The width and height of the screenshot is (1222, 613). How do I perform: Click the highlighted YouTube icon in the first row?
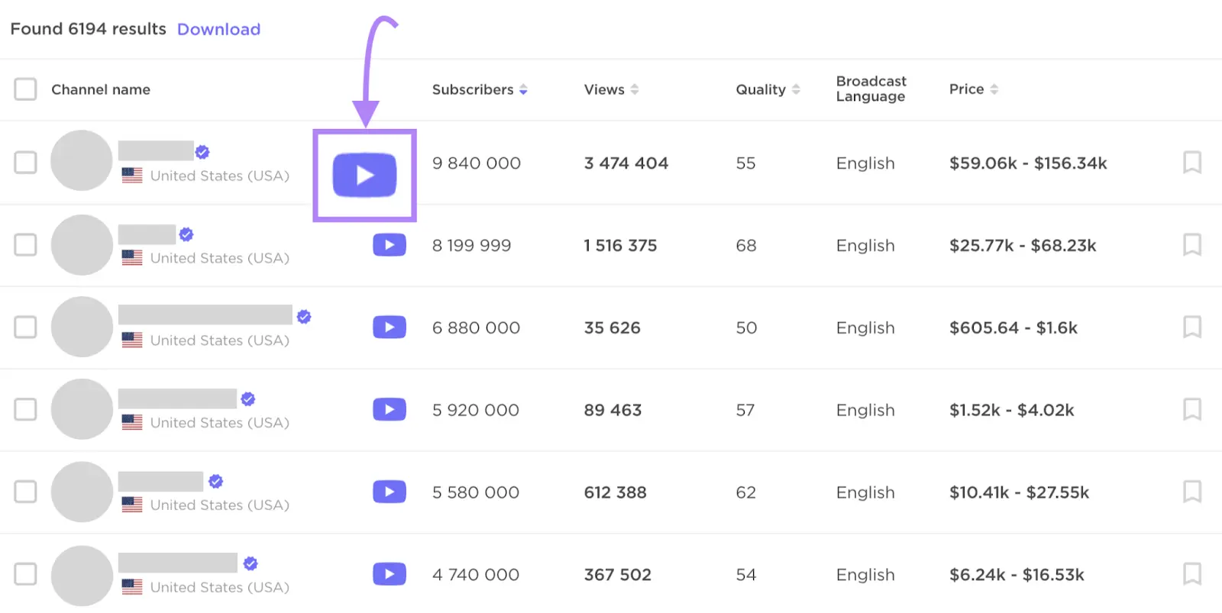(x=364, y=175)
